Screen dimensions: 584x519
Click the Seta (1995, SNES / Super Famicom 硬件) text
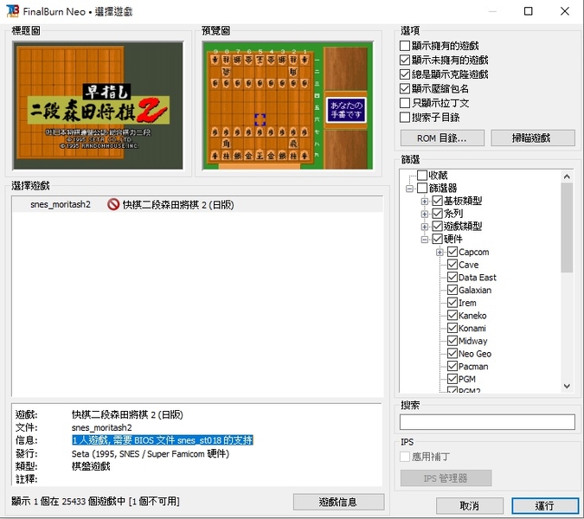(151, 453)
